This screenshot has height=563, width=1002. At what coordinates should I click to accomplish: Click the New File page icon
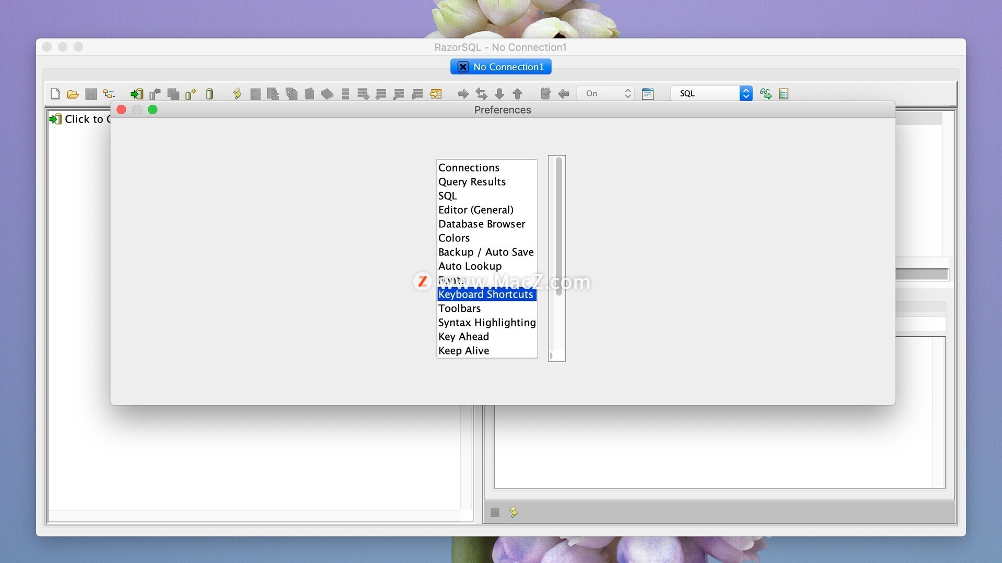coord(55,94)
